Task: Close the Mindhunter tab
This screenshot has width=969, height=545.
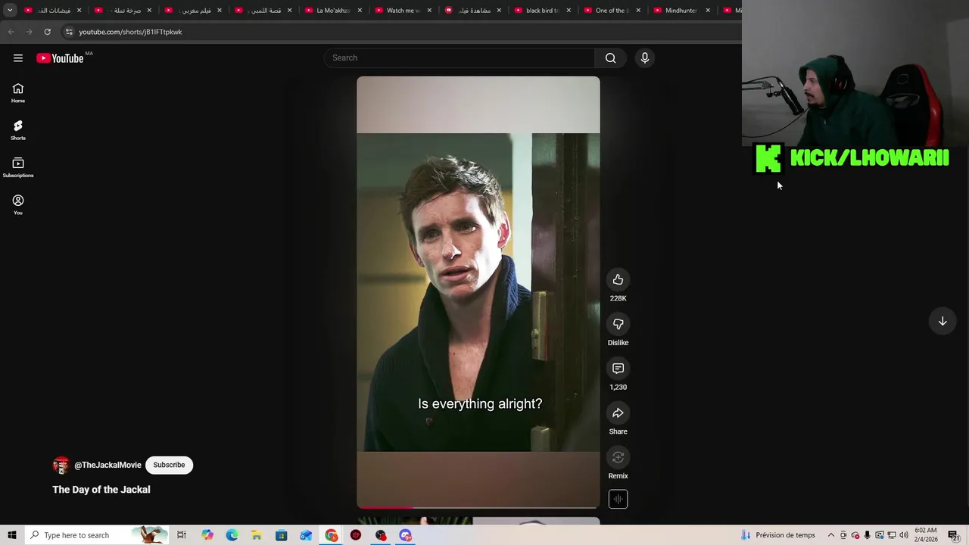Action: (708, 11)
